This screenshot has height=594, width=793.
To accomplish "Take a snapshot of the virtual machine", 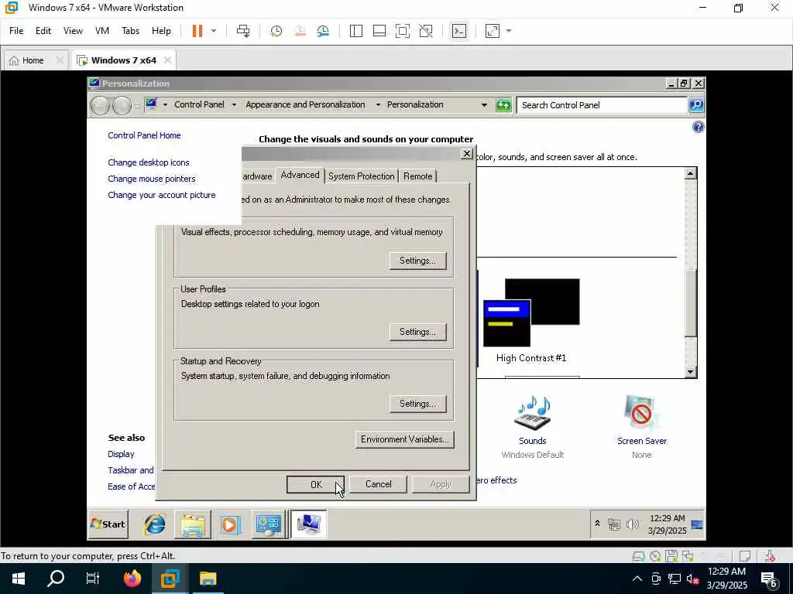I will point(276,31).
